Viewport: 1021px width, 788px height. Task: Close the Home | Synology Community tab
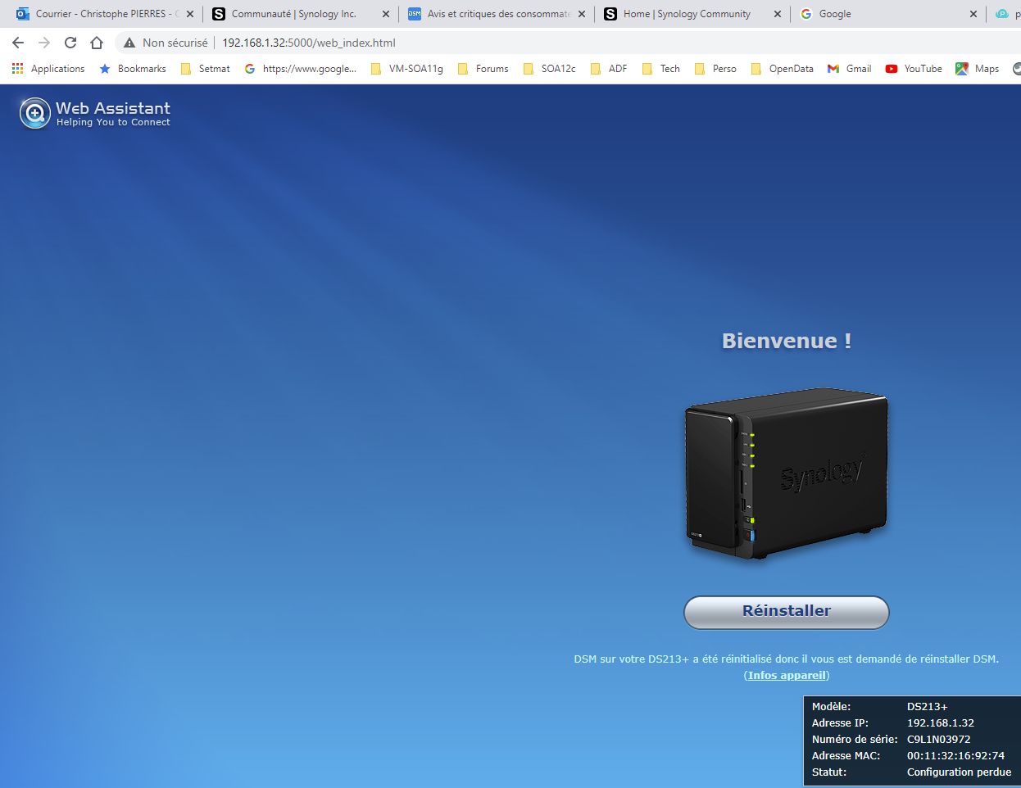pos(778,14)
